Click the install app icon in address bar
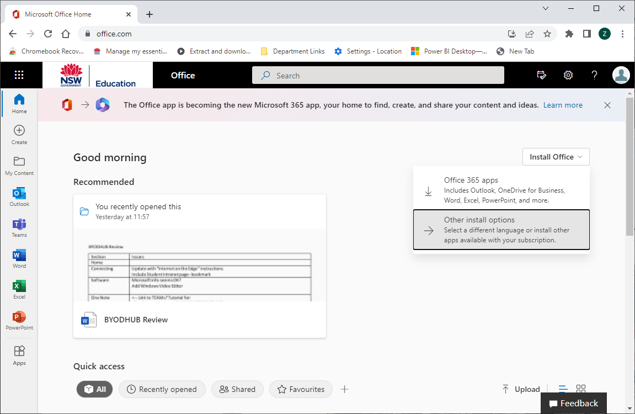The image size is (635, 414). (x=512, y=34)
